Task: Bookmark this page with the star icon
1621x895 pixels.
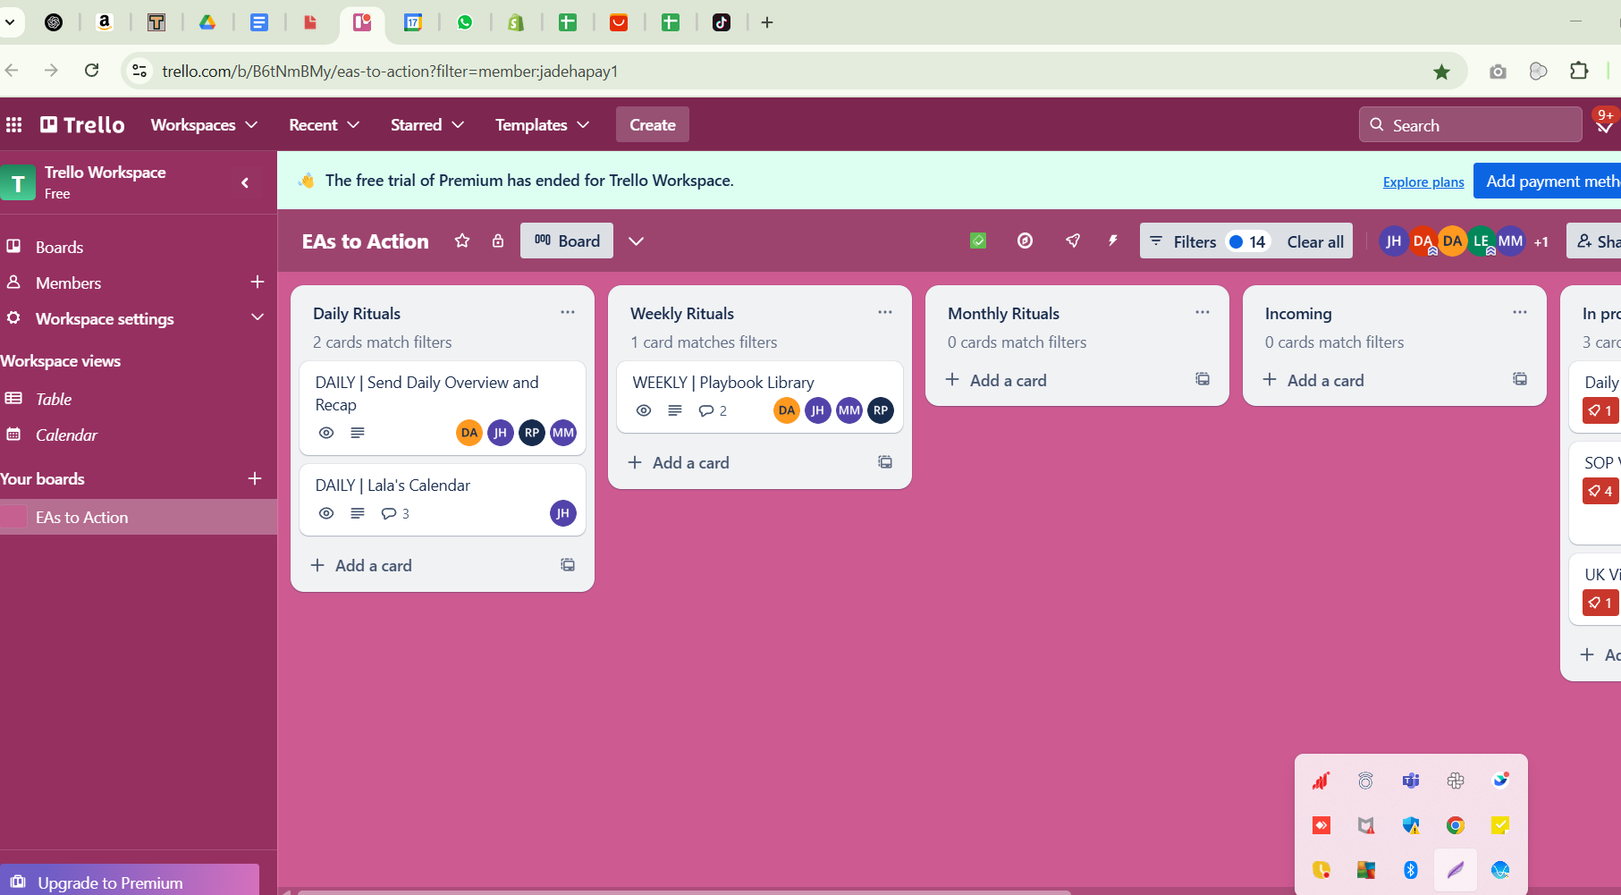Action: 1441,72
